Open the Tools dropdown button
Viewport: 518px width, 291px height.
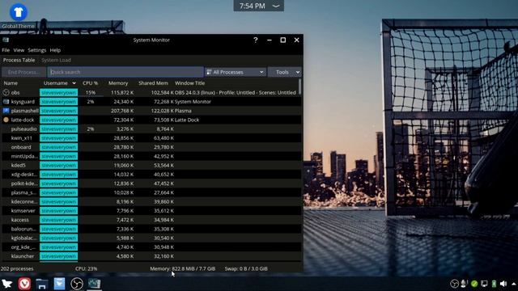285,72
